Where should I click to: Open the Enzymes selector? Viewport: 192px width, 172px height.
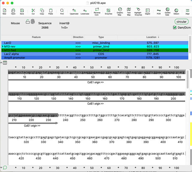pyautogui.click(x=108, y=11)
